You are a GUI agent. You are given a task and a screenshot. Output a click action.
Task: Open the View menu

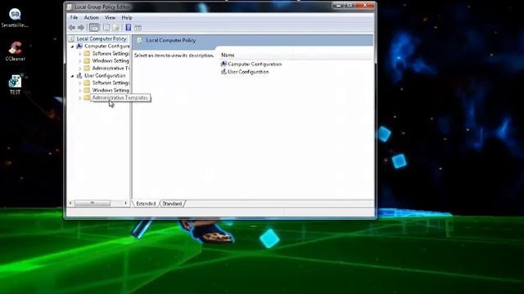[110, 17]
